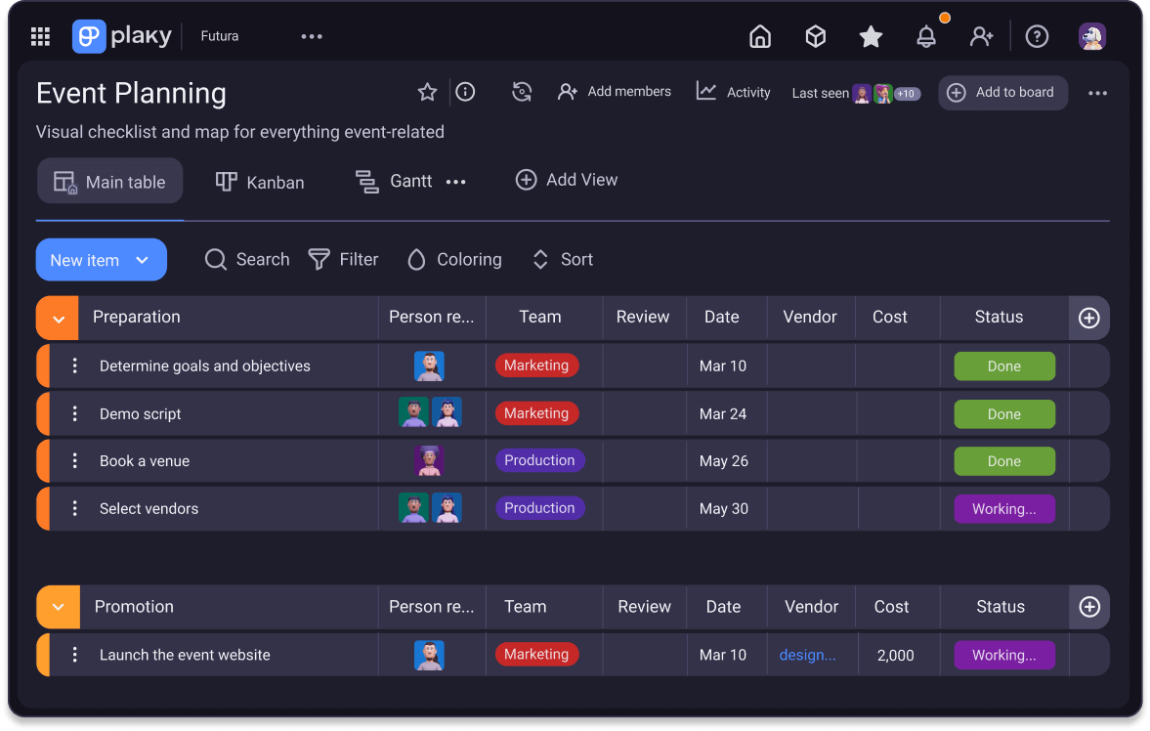Open the design vendor link
This screenshot has width=1150, height=731.
click(807, 655)
